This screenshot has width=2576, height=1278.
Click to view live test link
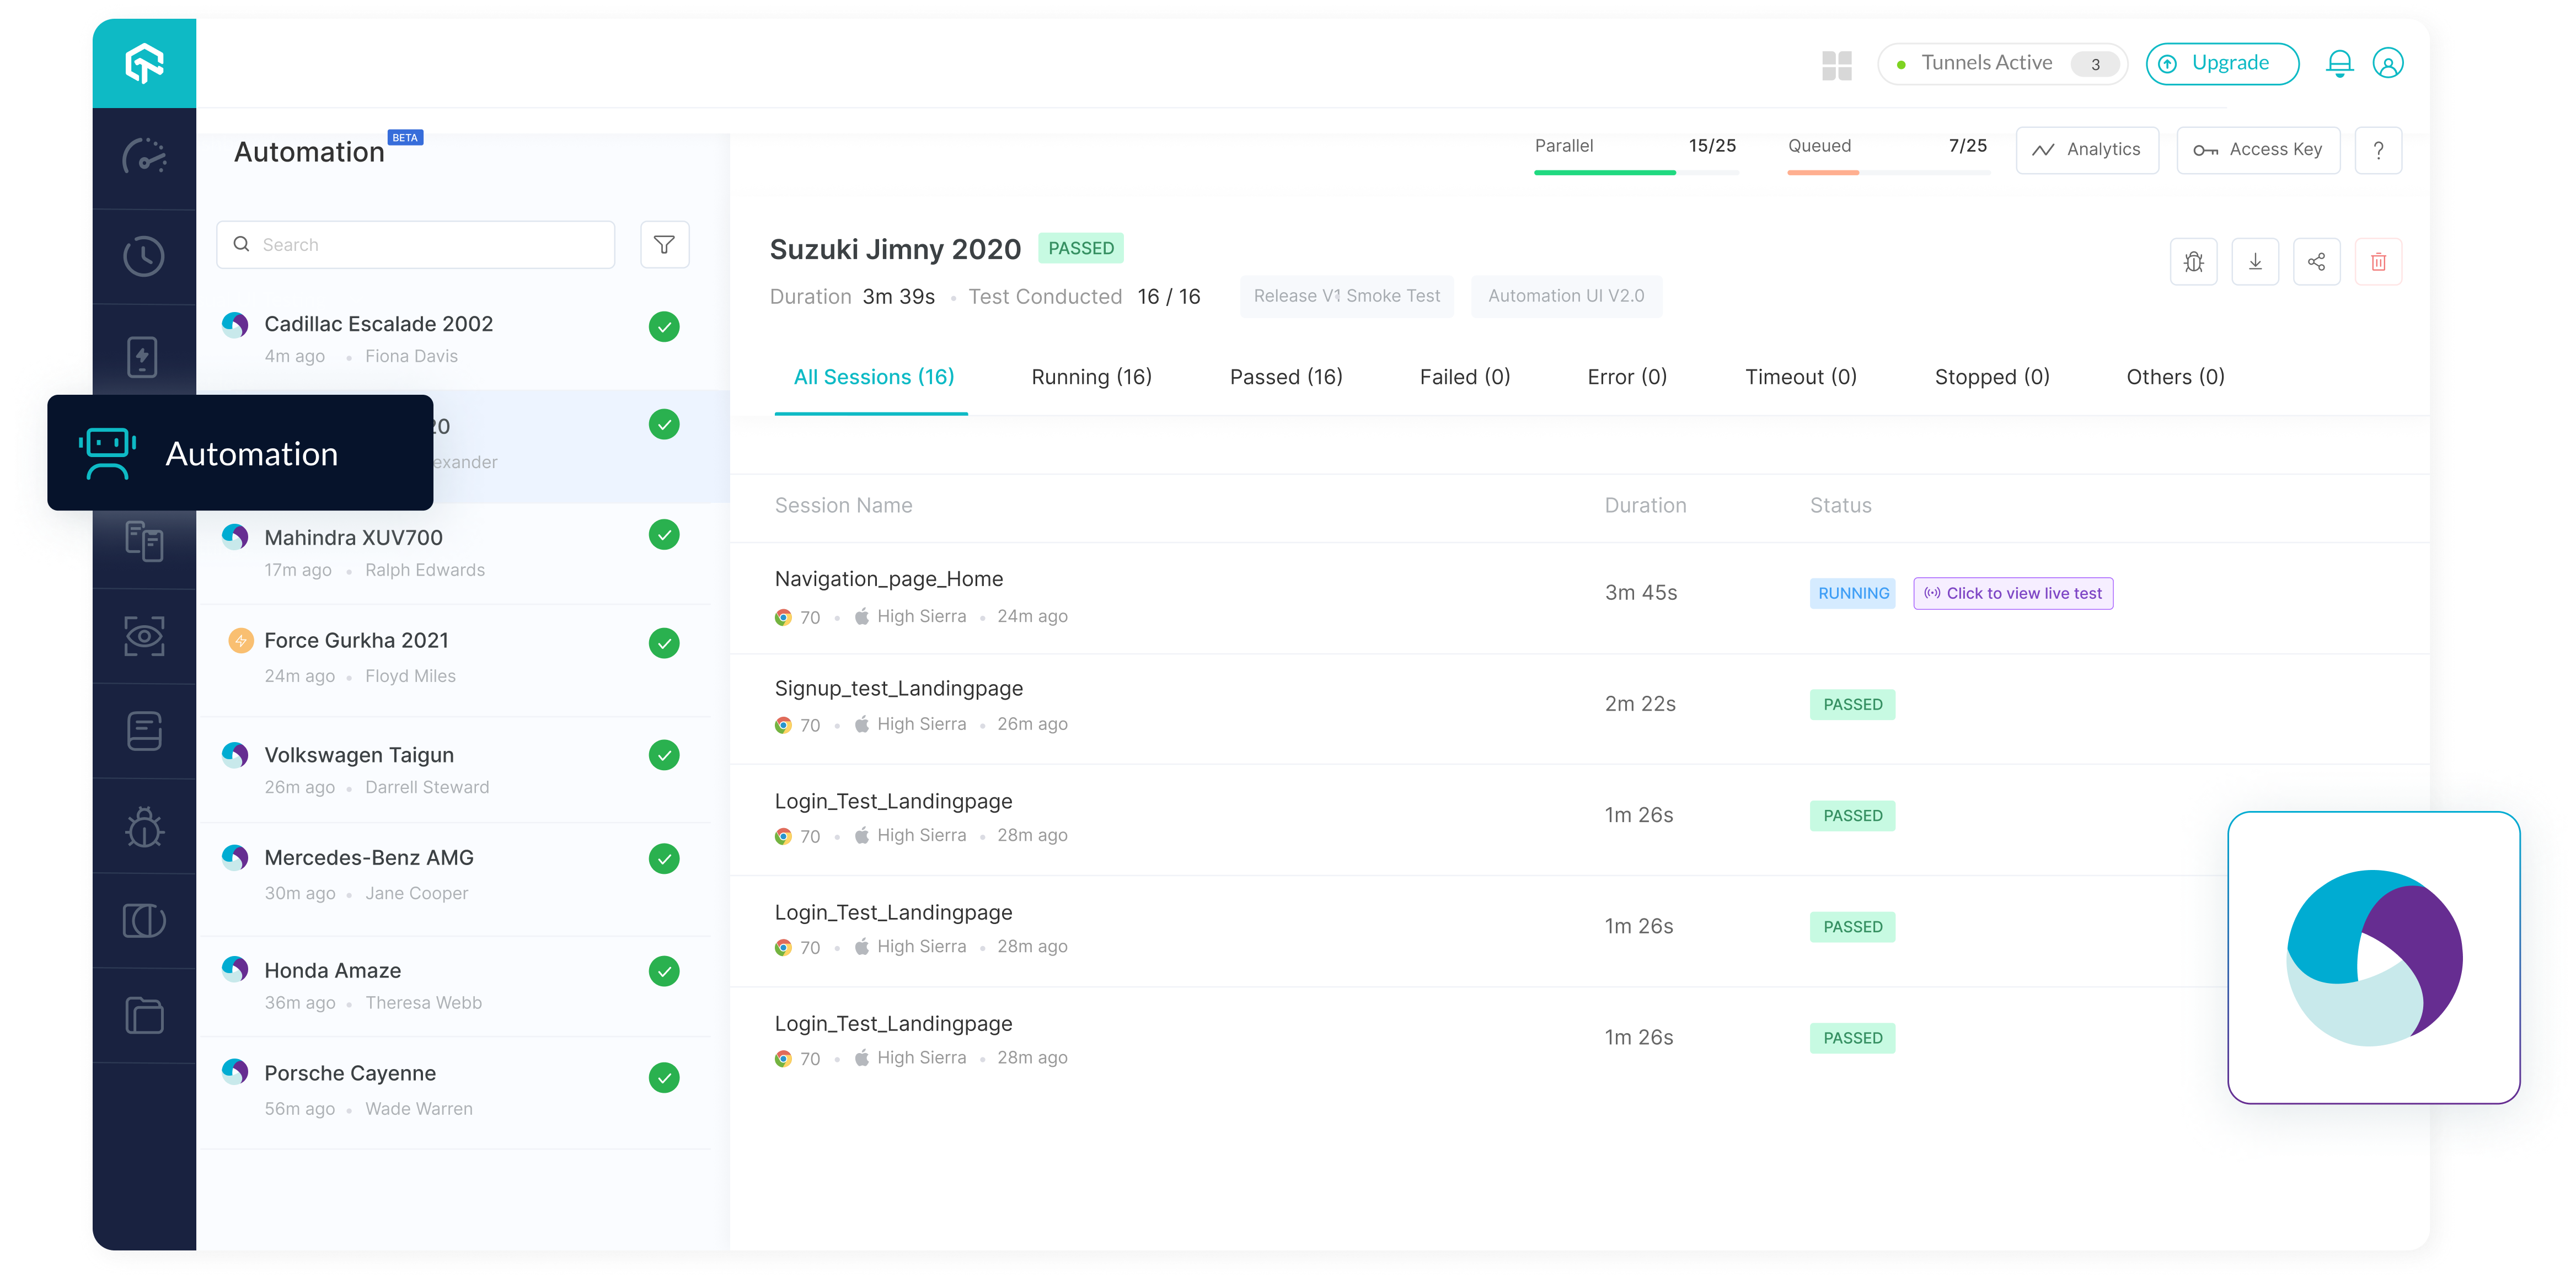tap(2013, 593)
